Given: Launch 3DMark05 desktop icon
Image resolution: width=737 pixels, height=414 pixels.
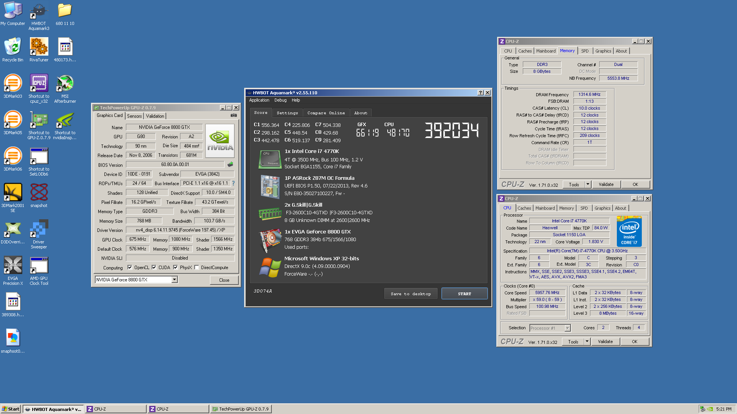Looking at the screenshot, I should point(13,123).
